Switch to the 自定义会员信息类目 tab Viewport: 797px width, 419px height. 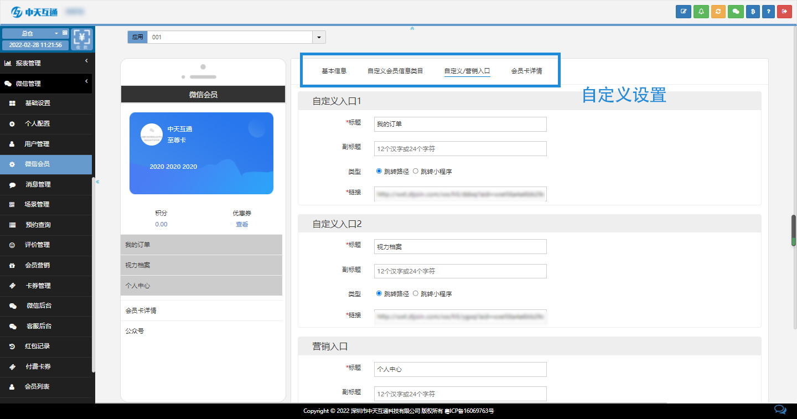click(x=395, y=71)
